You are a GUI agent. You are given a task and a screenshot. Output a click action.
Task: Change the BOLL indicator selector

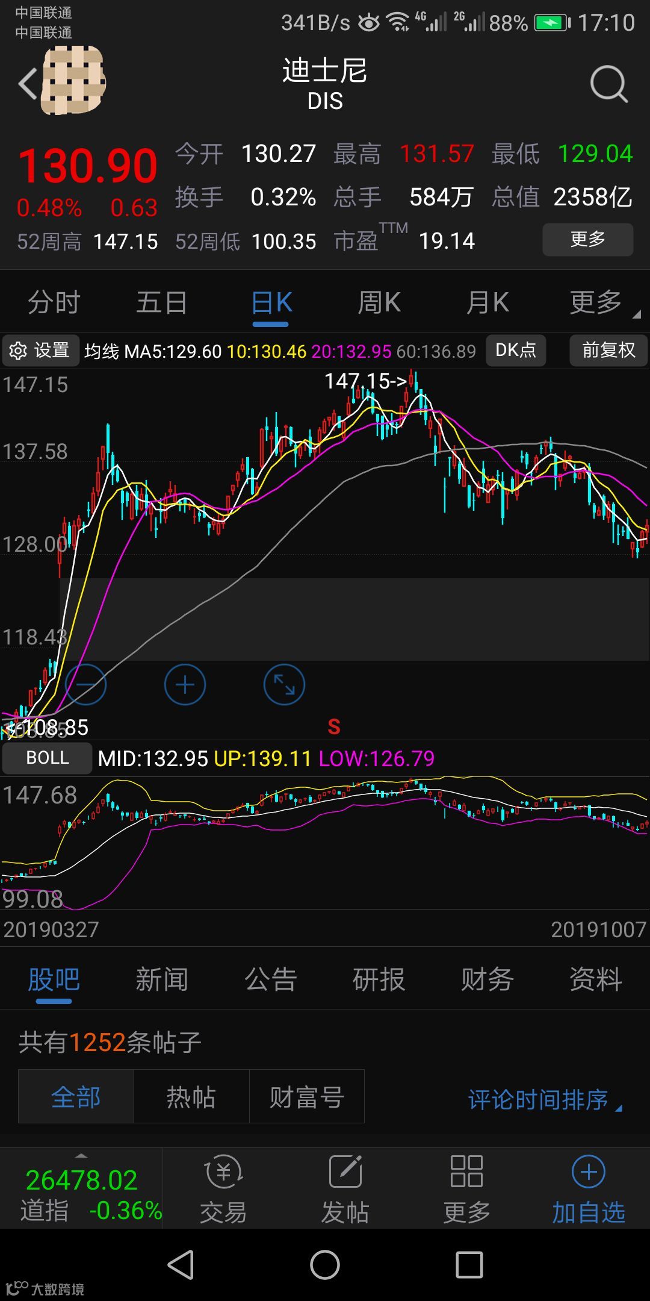pos(47,758)
